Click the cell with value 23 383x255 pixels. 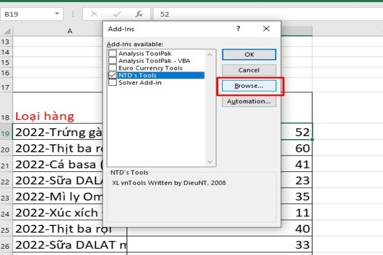pos(296,180)
